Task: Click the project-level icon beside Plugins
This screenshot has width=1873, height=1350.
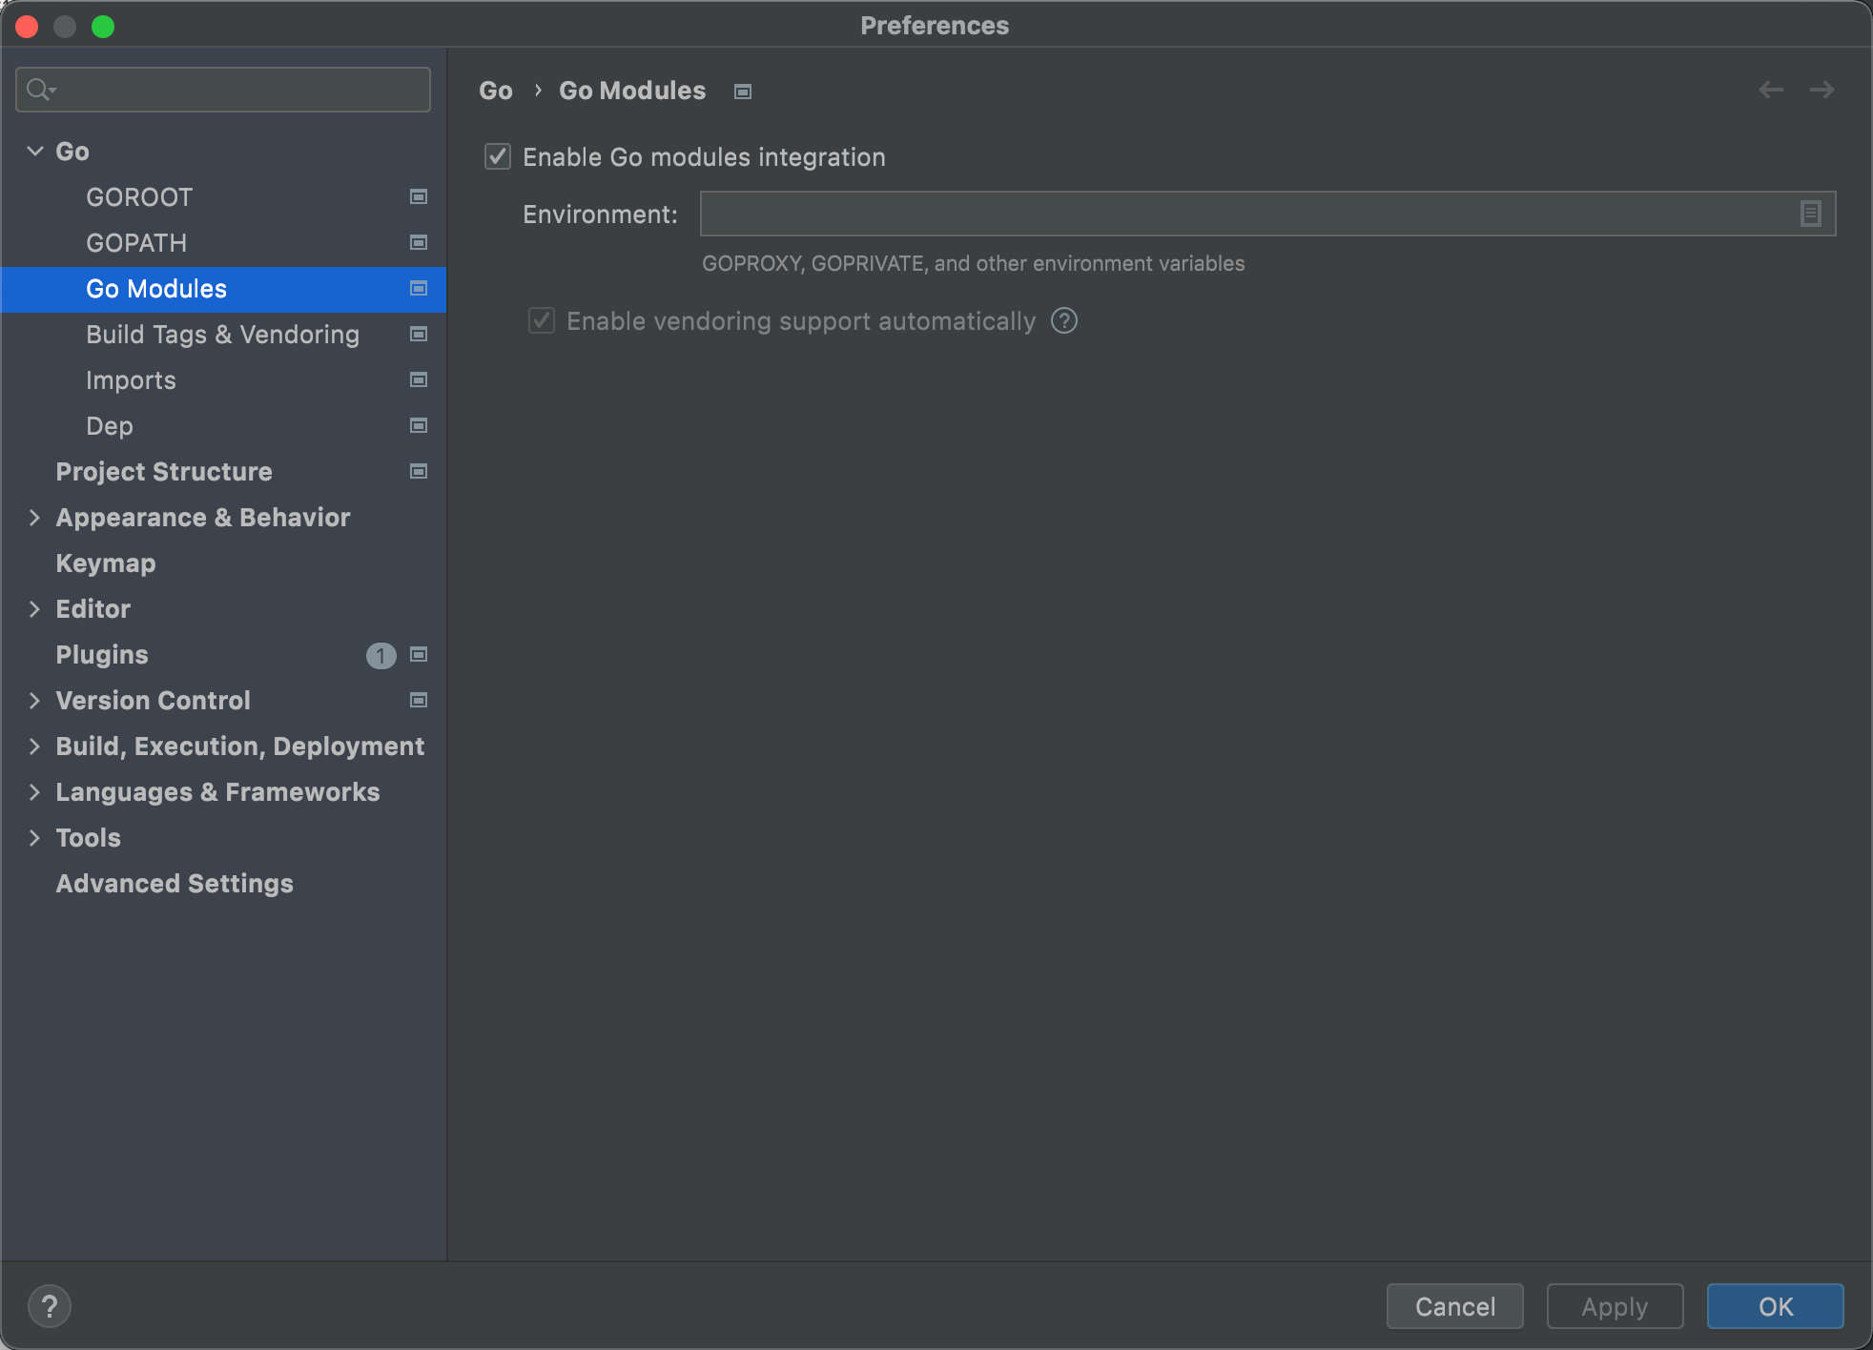Action: (x=418, y=654)
